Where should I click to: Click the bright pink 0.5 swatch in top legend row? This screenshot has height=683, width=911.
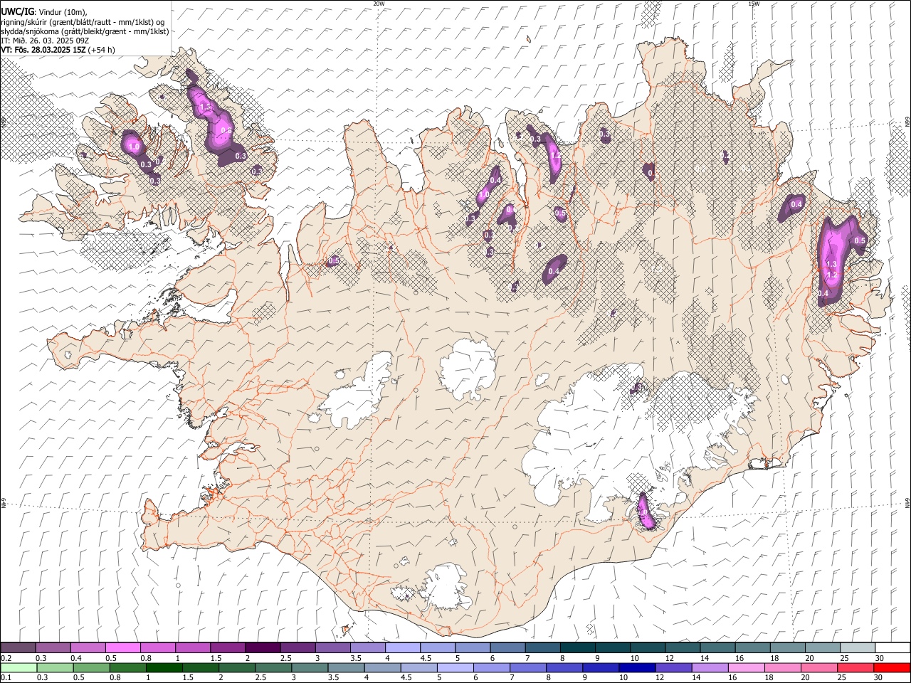coord(122,647)
